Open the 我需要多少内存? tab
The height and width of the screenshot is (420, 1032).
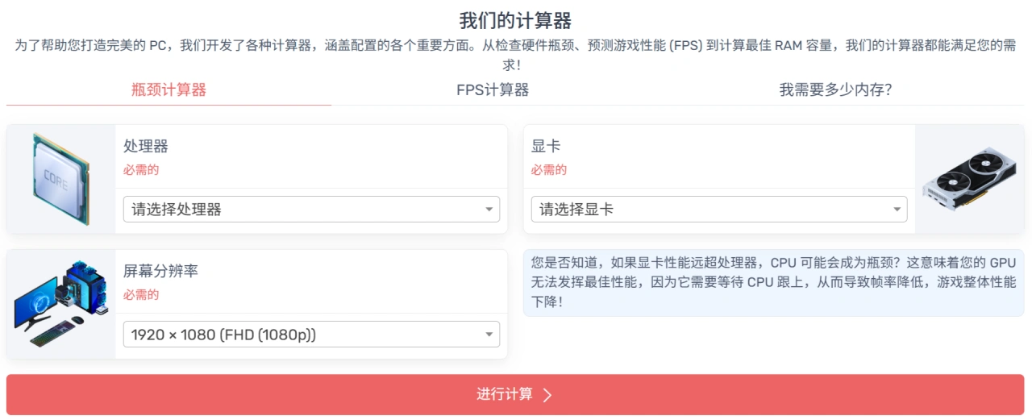835,89
